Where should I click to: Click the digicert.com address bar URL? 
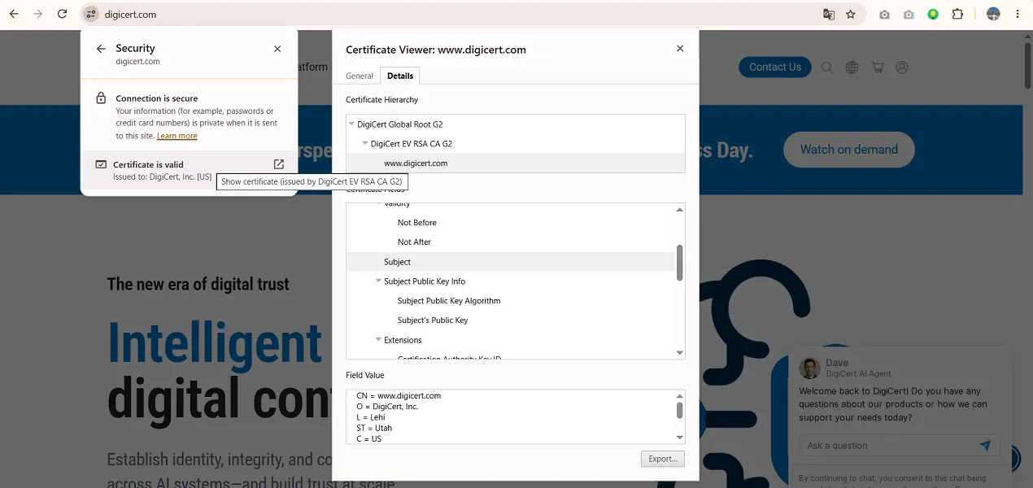pyautogui.click(x=130, y=15)
